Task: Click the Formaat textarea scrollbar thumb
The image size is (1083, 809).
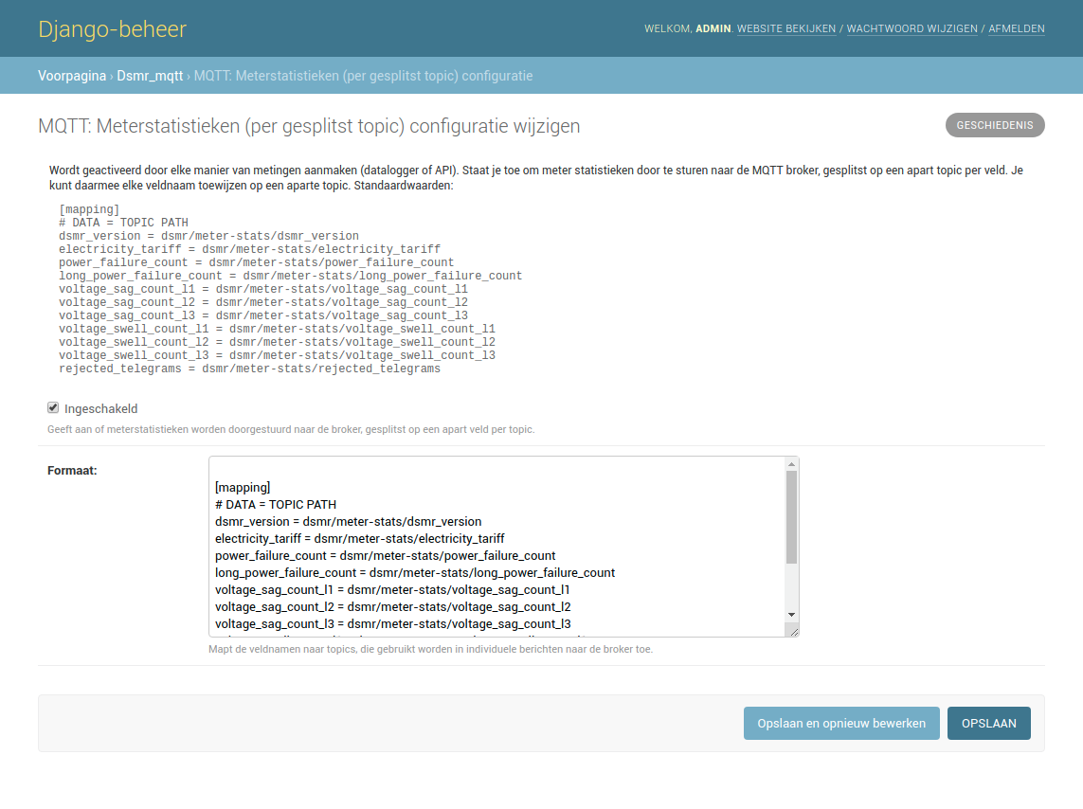Action: pyautogui.click(x=791, y=517)
